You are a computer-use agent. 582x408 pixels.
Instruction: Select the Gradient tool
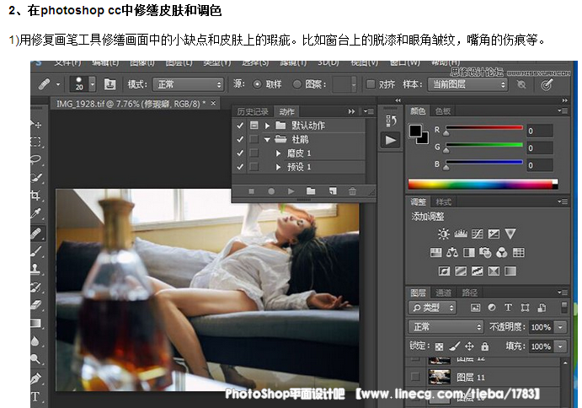36,323
